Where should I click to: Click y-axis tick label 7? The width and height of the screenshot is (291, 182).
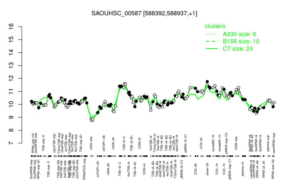(11, 143)
